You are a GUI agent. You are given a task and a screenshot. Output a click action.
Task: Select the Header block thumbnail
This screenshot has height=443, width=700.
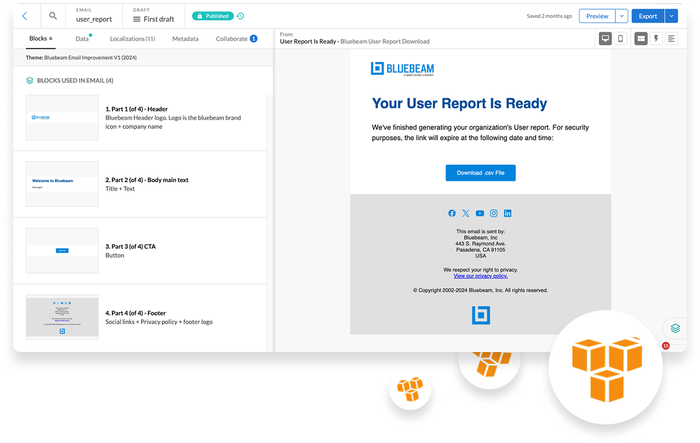click(62, 119)
